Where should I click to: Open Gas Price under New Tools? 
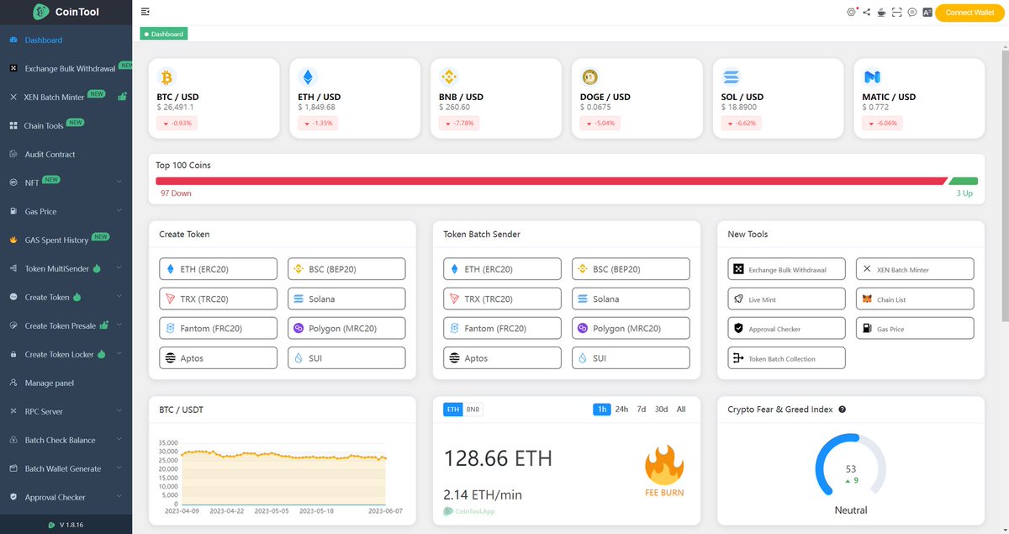click(915, 328)
